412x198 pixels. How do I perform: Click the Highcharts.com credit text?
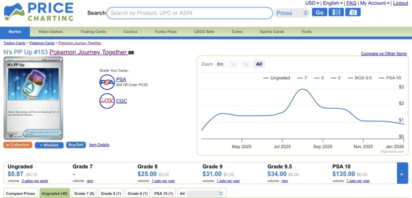click(x=392, y=151)
